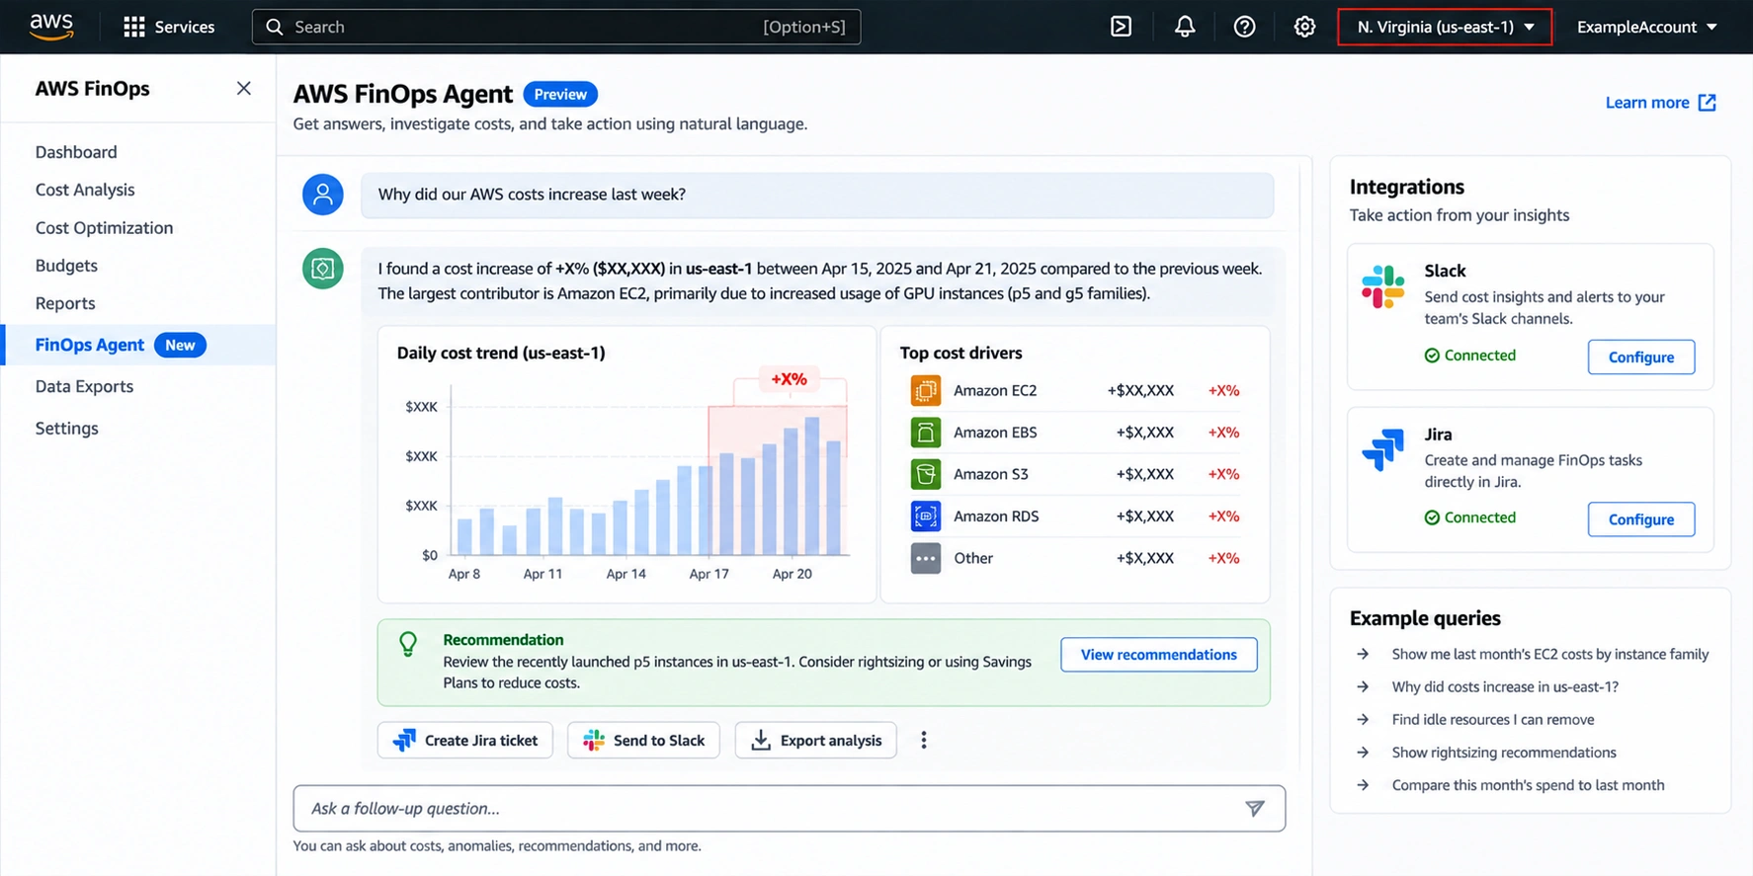Click the Jira logo in Integrations
The height and width of the screenshot is (876, 1753).
(1382, 449)
